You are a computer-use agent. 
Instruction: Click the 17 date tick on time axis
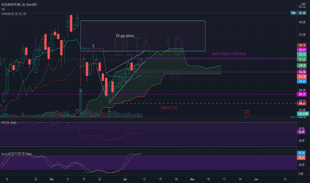coord(224,179)
